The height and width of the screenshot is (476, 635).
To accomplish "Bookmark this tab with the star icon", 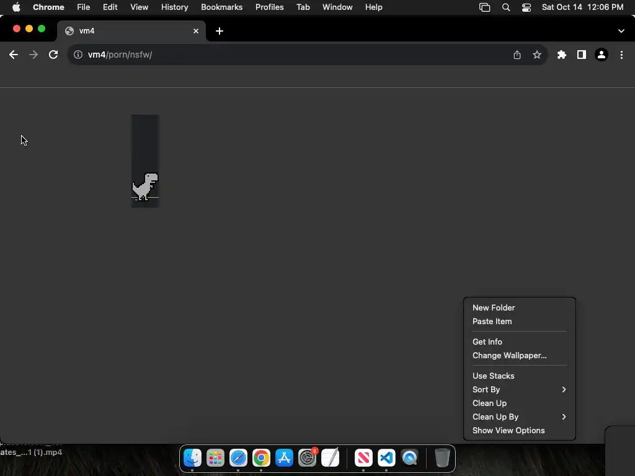I will click(537, 55).
